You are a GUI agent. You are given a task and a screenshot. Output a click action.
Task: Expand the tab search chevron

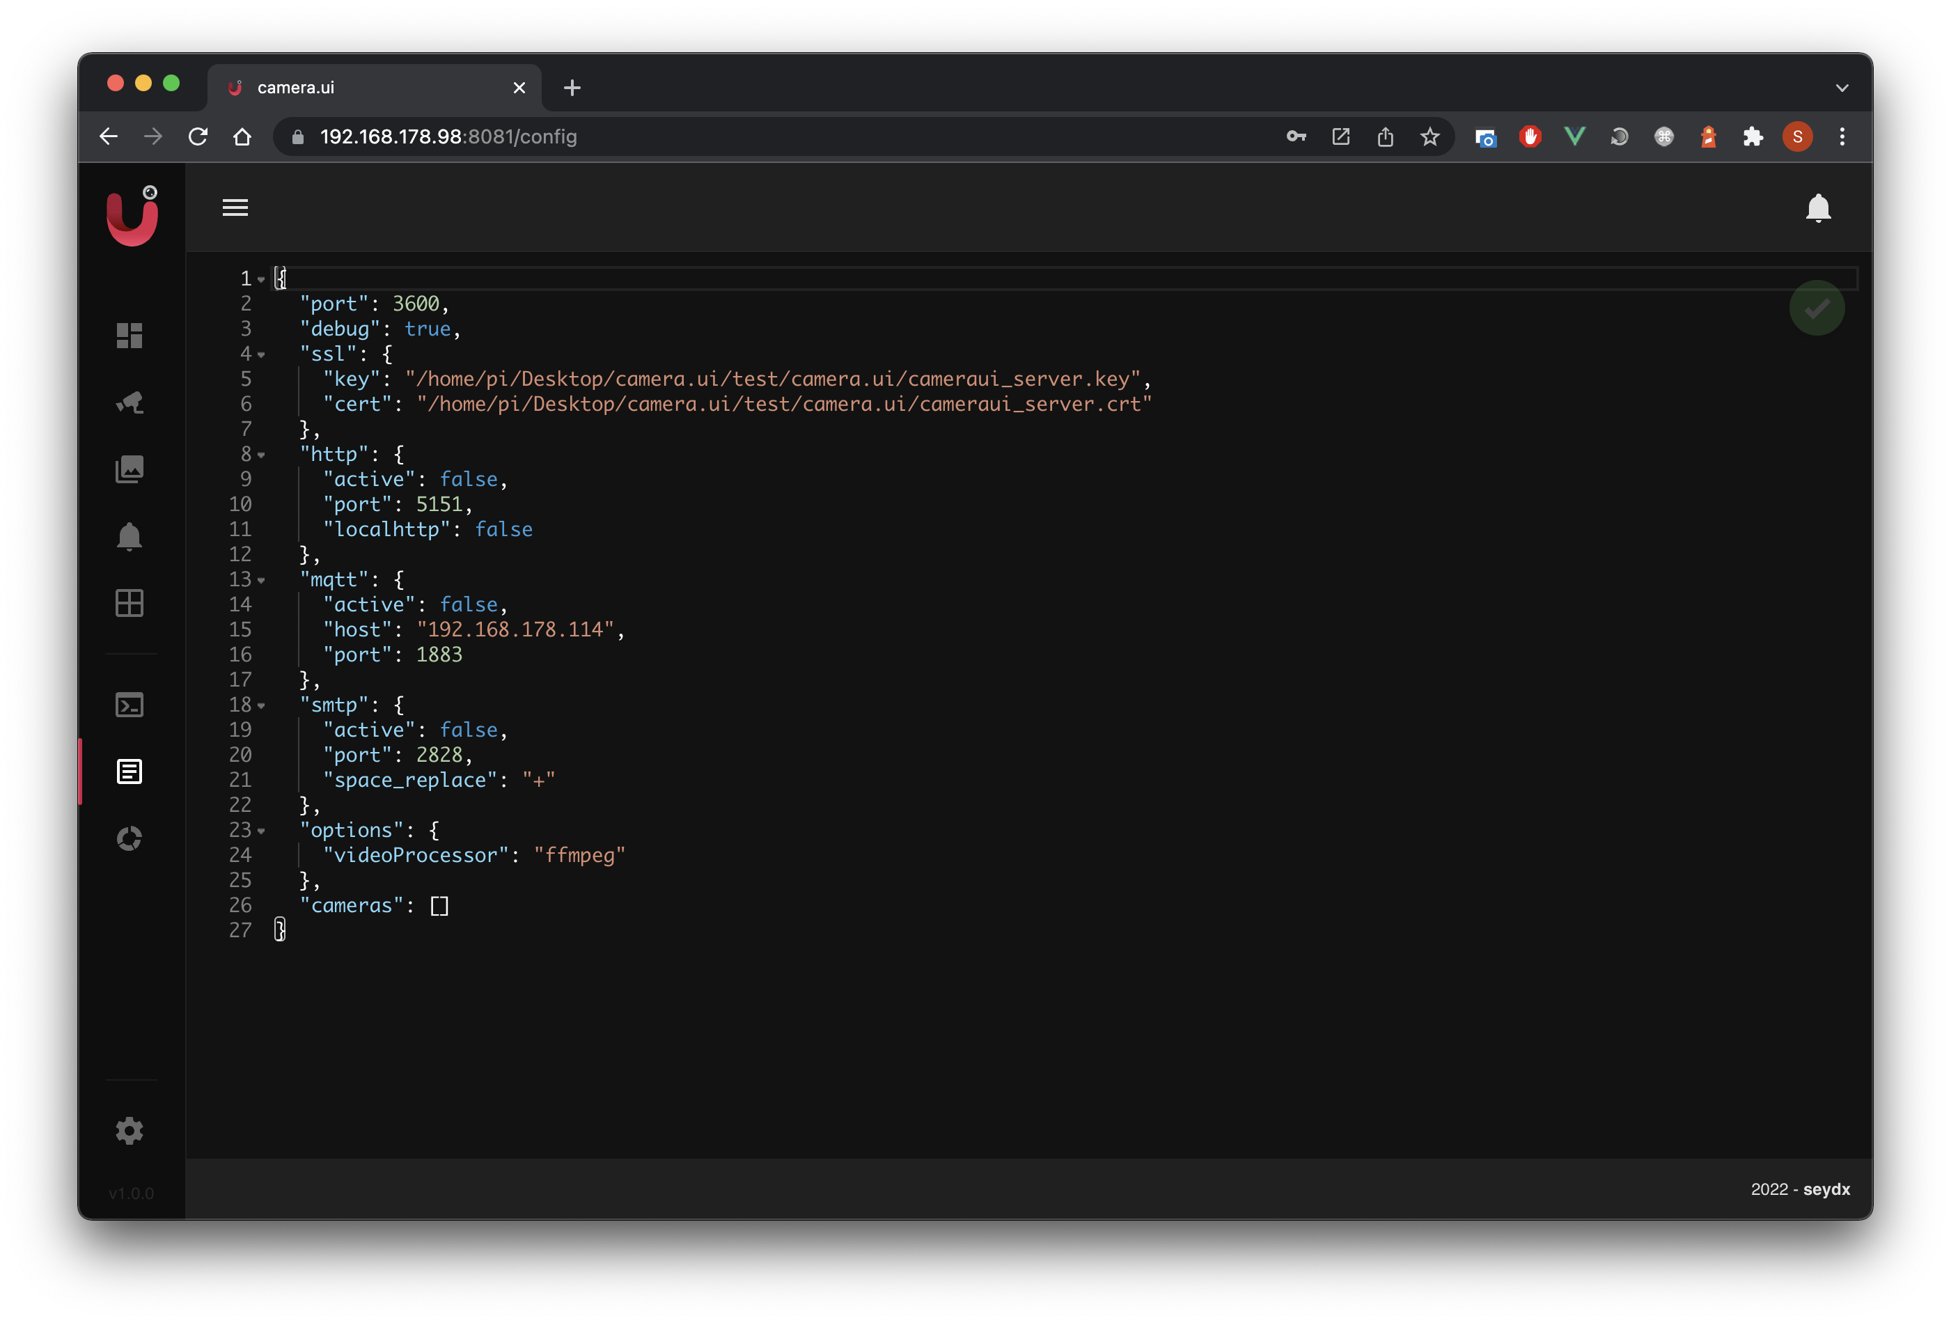click(x=1841, y=87)
